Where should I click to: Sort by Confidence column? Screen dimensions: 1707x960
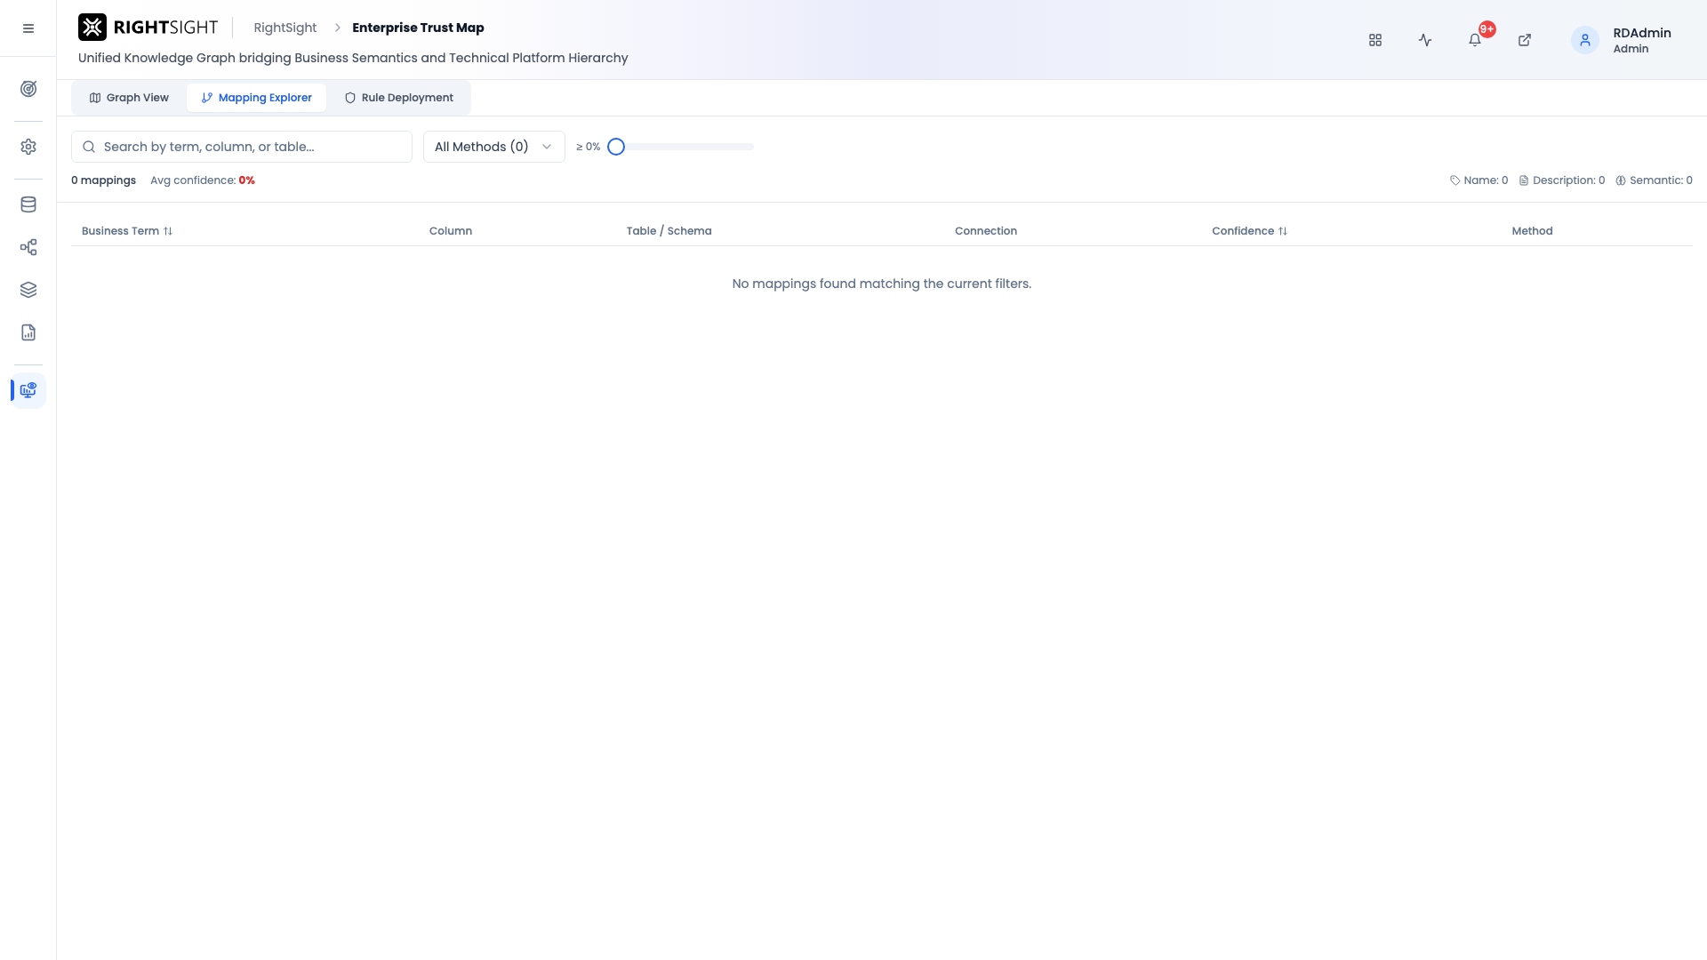(1249, 231)
